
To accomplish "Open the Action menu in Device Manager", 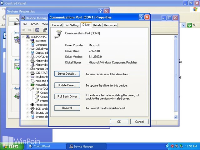I will (x=35, y=24).
